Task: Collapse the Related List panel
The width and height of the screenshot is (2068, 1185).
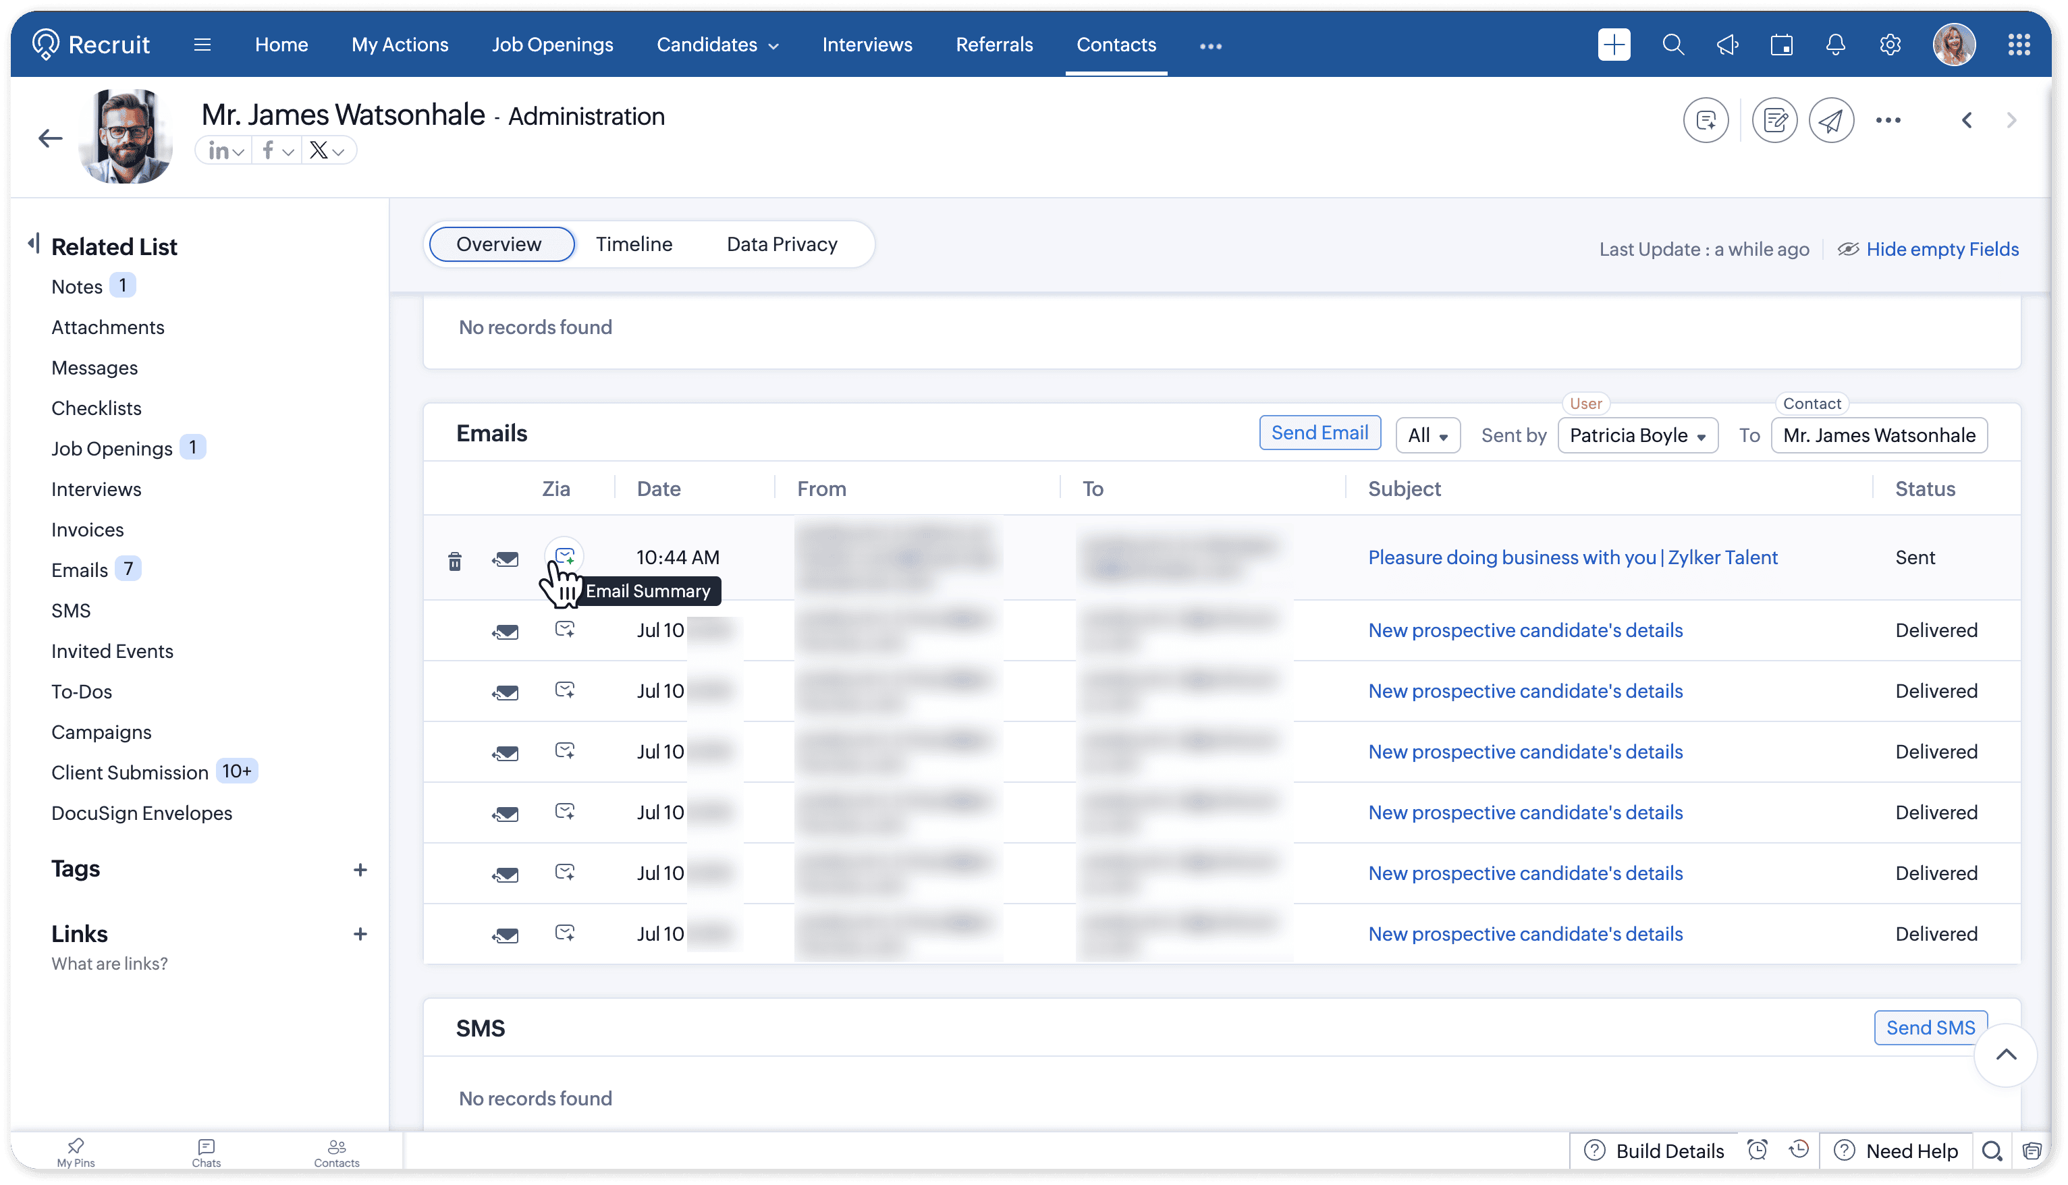Action: [x=33, y=244]
